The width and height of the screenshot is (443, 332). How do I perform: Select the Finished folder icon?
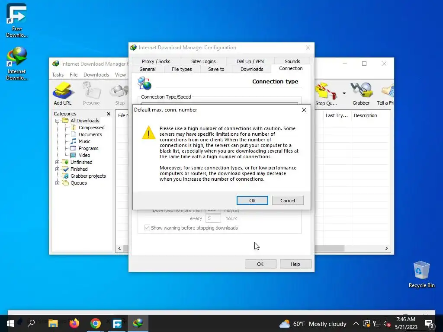click(65, 169)
